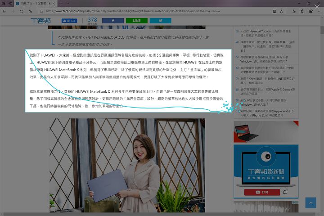Share the article via LINE button
324x216 pixels.
click(137, 21)
